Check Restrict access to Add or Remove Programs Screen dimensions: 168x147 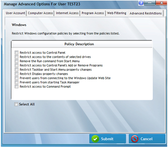point(17,65)
